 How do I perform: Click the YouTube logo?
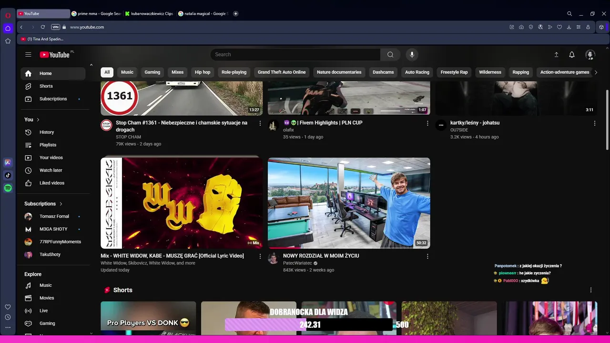click(55, 55)
